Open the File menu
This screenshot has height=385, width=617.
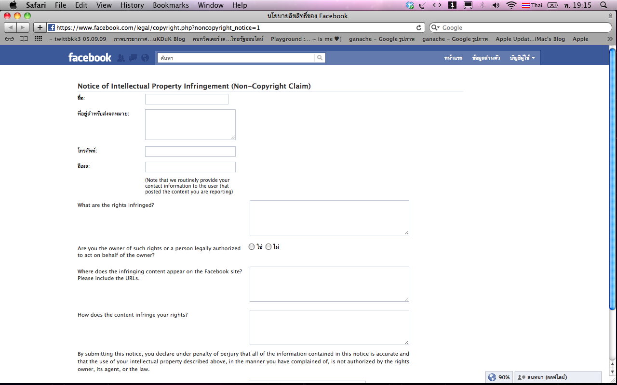(x=60, y=5)
